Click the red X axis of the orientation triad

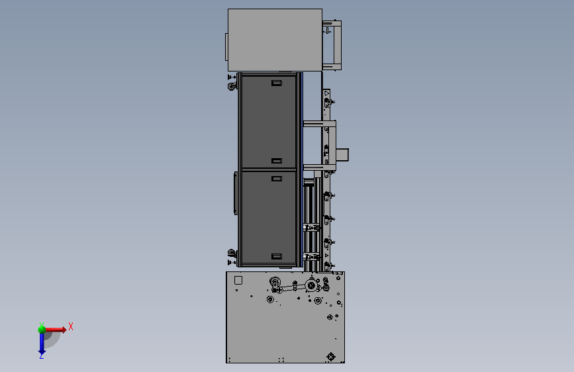[56, 330]
